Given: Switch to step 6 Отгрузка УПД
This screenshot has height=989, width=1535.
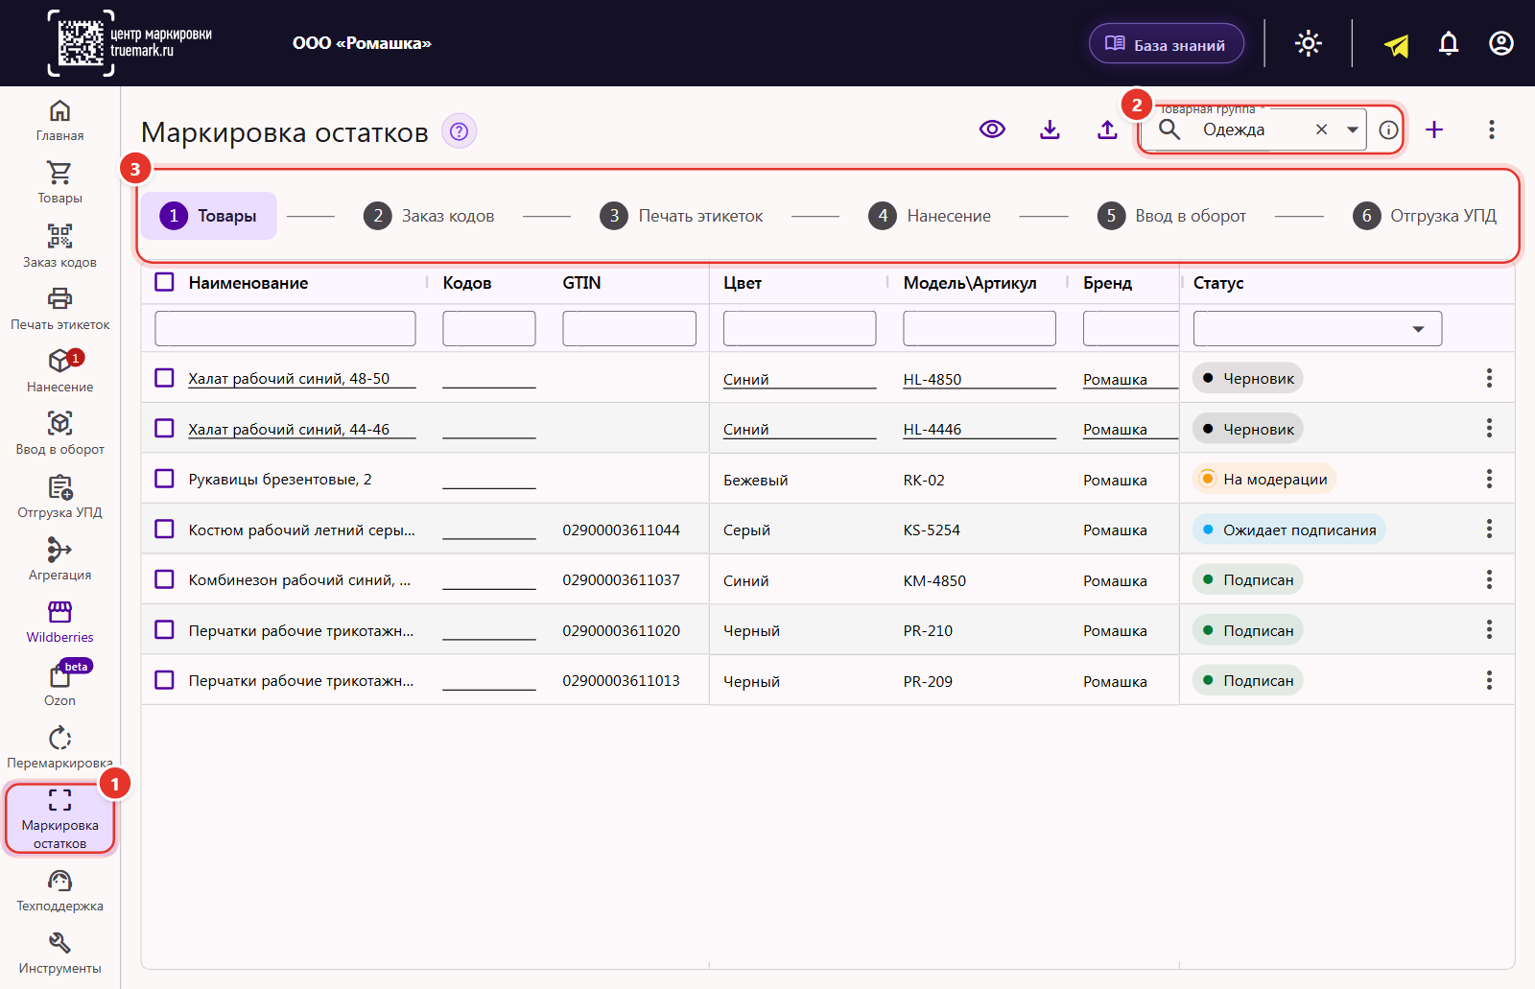Looking at the screenshot, I should point(1425,216).
